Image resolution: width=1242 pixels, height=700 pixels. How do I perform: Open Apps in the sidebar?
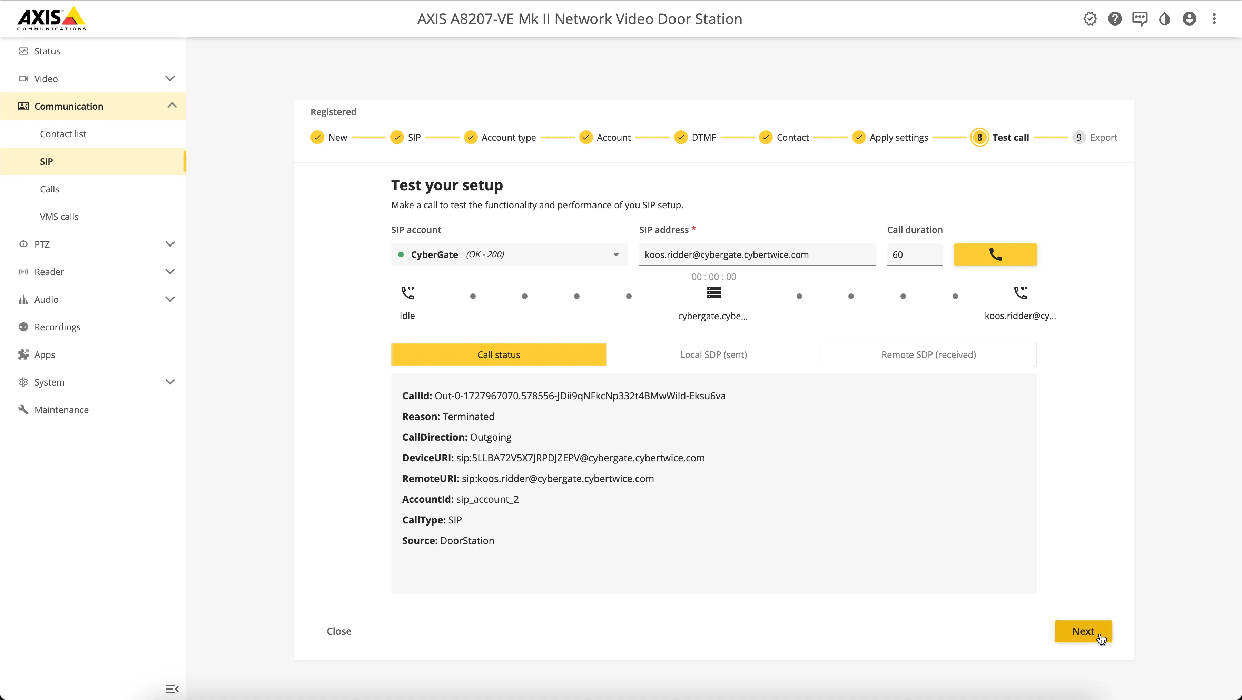pyautogui.click(x=93, y=354)
